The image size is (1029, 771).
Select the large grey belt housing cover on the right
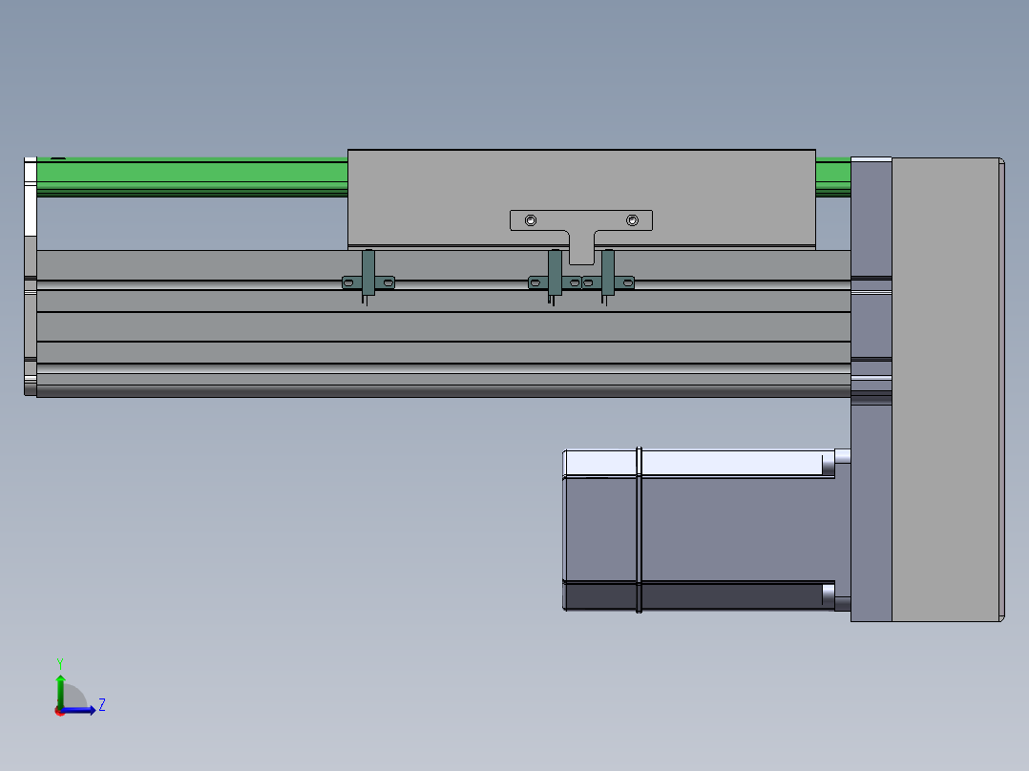[x=948, y=389]
